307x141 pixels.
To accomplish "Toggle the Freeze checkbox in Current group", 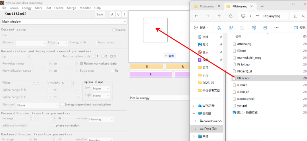I will [x=114, y=30].
